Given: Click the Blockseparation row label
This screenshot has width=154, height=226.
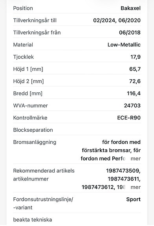Looking at the screenshot, I should coord(33,130).
